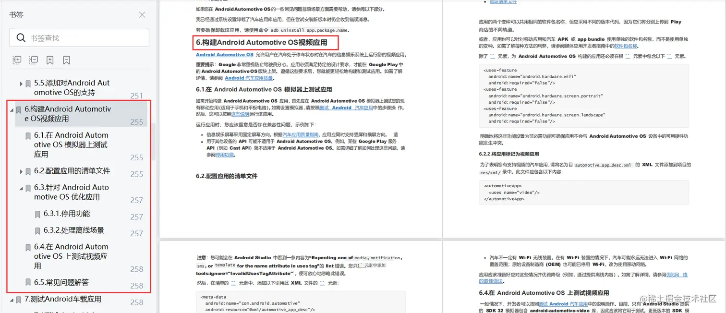Click heading 6.2.2.将应用标记为视频应用
This screenshot has width=726, height=313.
click(x=509, y=154)
